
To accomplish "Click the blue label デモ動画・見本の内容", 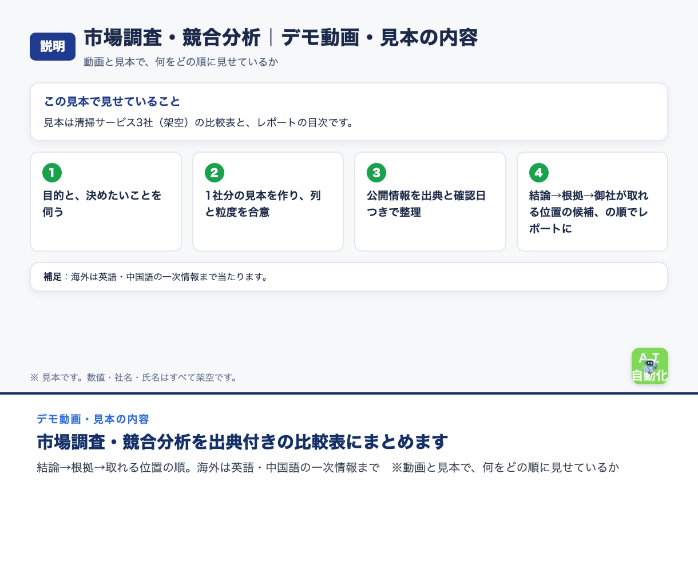I will 93,419.
